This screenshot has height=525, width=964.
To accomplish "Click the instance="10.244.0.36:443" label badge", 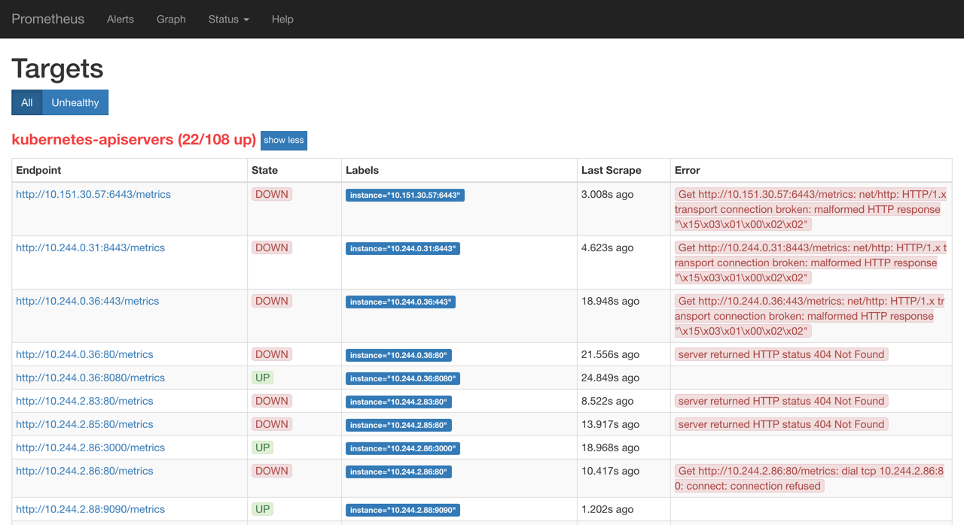I will pyautogui.click(x=401, y=302).
